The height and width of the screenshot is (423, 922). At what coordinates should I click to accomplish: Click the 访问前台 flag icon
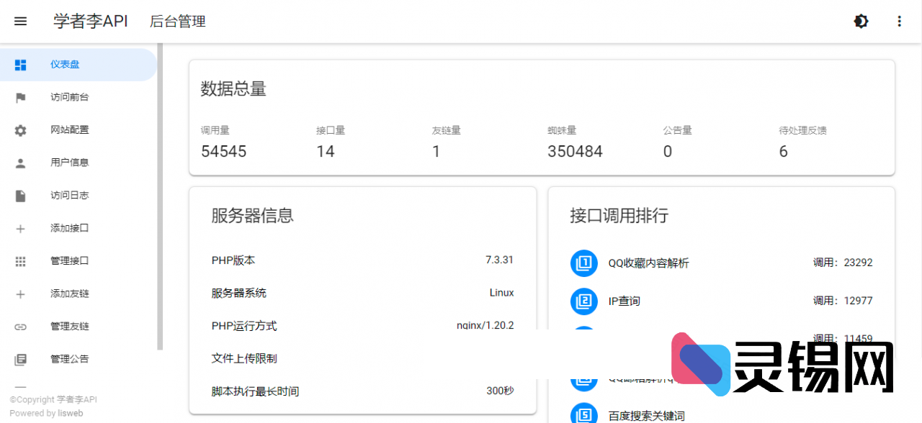[x=20, y=97]
